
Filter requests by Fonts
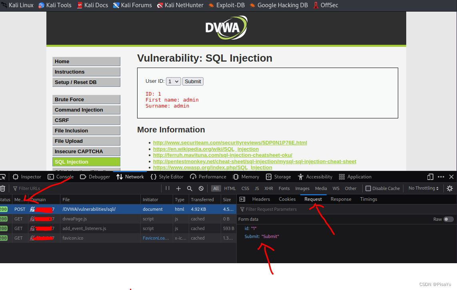pyautogui.click(x=284, y=188)
